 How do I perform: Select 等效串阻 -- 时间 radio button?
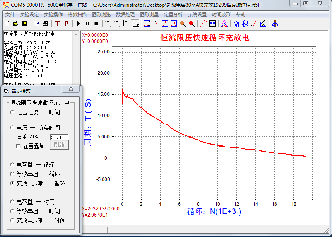tap(13, 211)
